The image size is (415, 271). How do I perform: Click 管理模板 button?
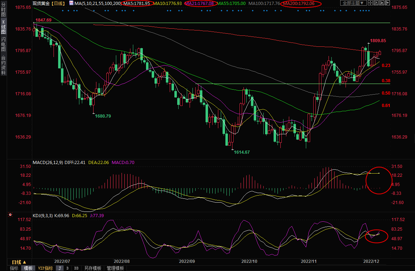pyautogui.click(x=115, y=268)
